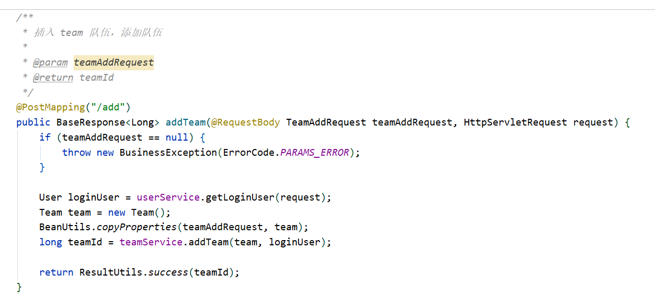Click Team() constructor call
655x299 pixels.
pos(148,213)
